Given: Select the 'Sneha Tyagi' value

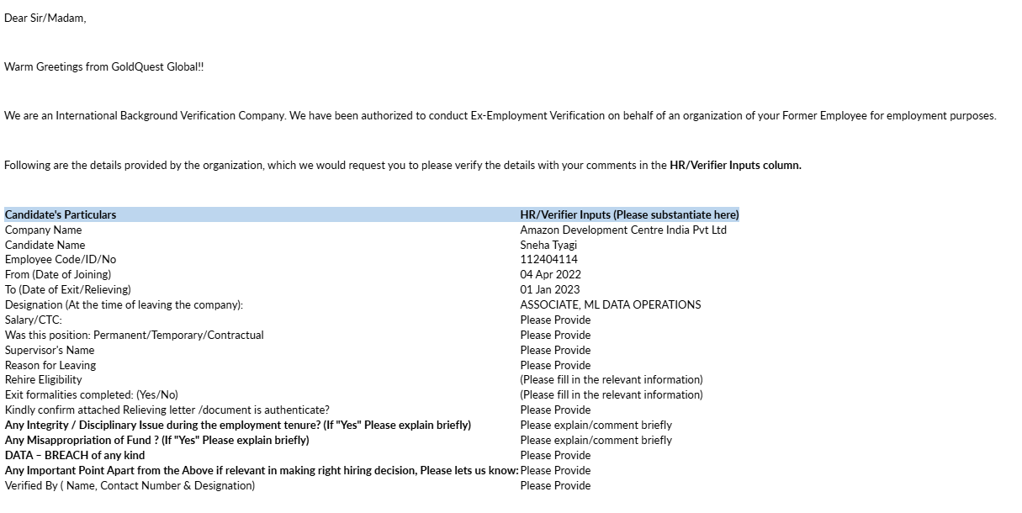Looking at the screenshot, I should coord(548,245).
